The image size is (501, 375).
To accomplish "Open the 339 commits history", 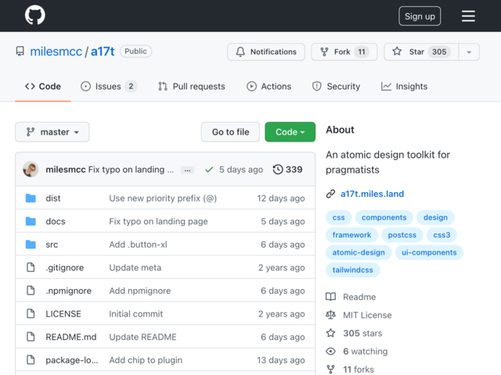I will point(287,170).
